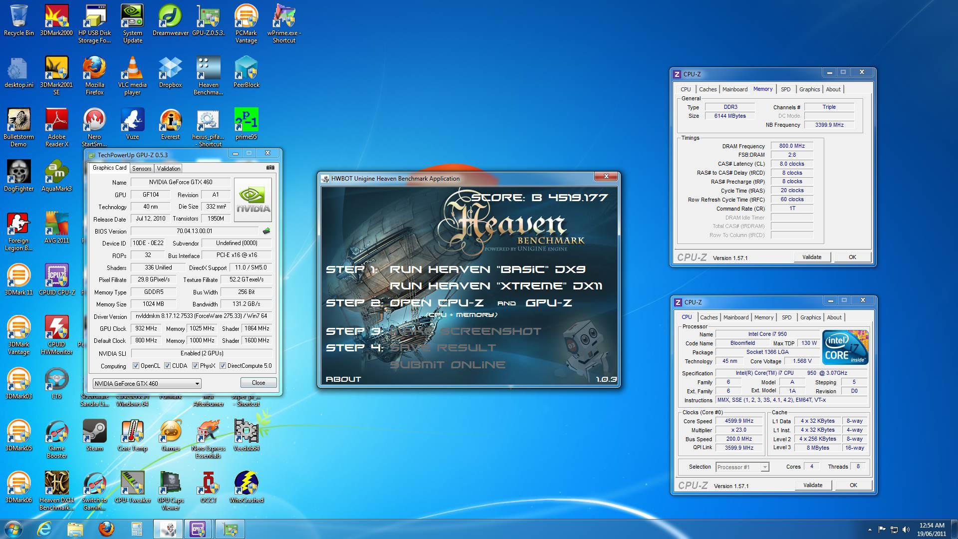
Task: Click GPU-Z link in Heaven app step 2
Action: (x=549, y=303)
